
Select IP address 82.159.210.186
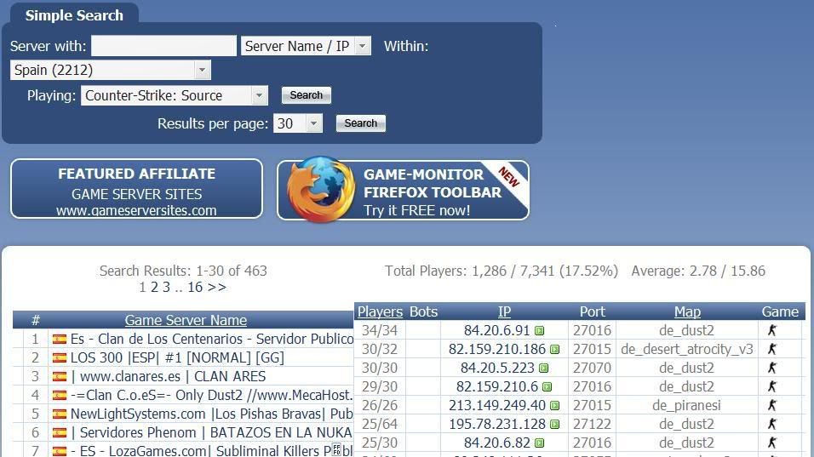tap(497, 349)
